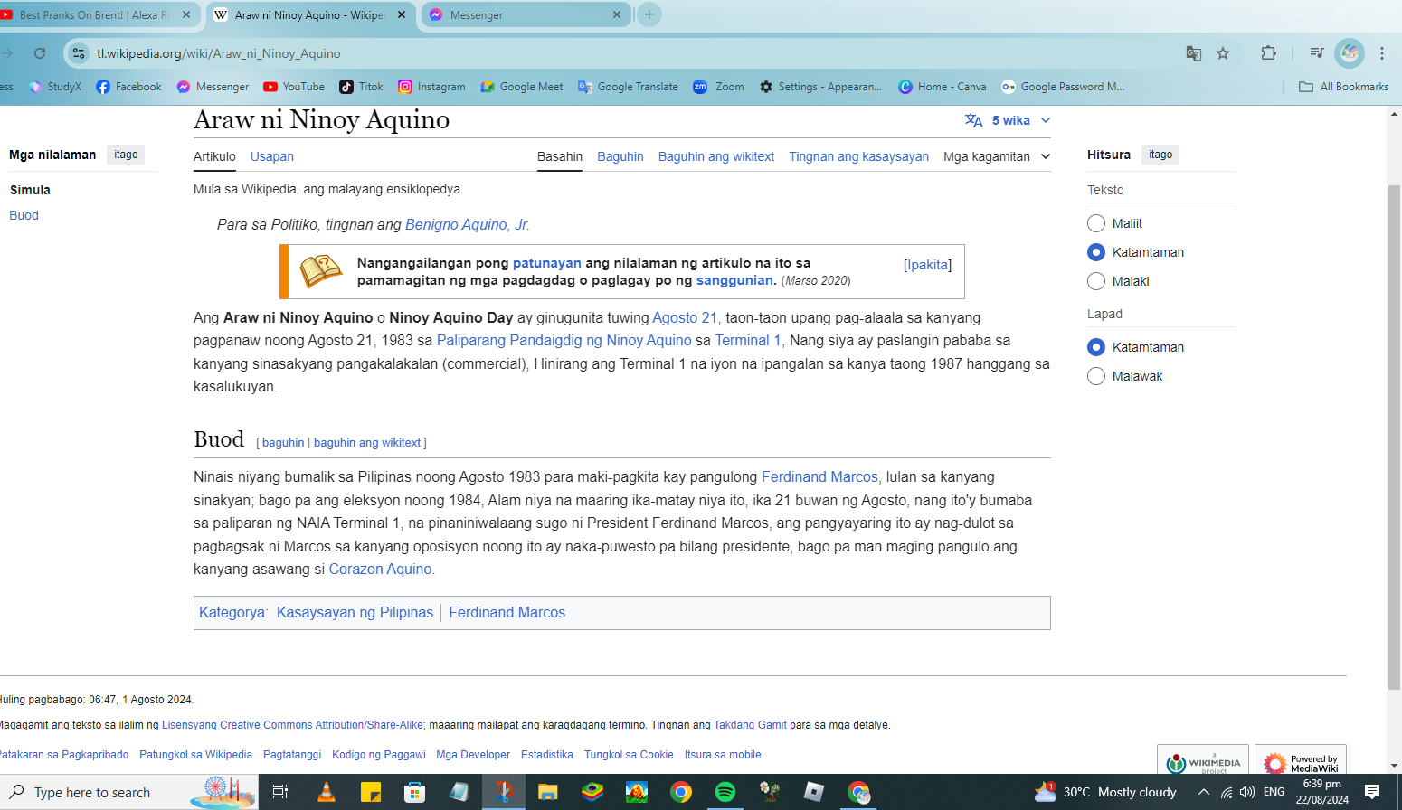
Task: Expand Mga kagamitan tools dropdown
Action: point(997,156)
